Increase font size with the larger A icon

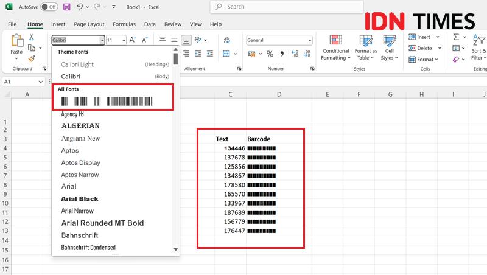[x=133, y=40]
